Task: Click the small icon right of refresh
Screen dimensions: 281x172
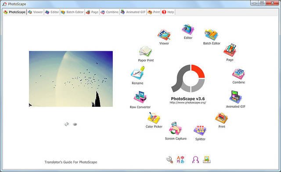Action: click(75, 124)
